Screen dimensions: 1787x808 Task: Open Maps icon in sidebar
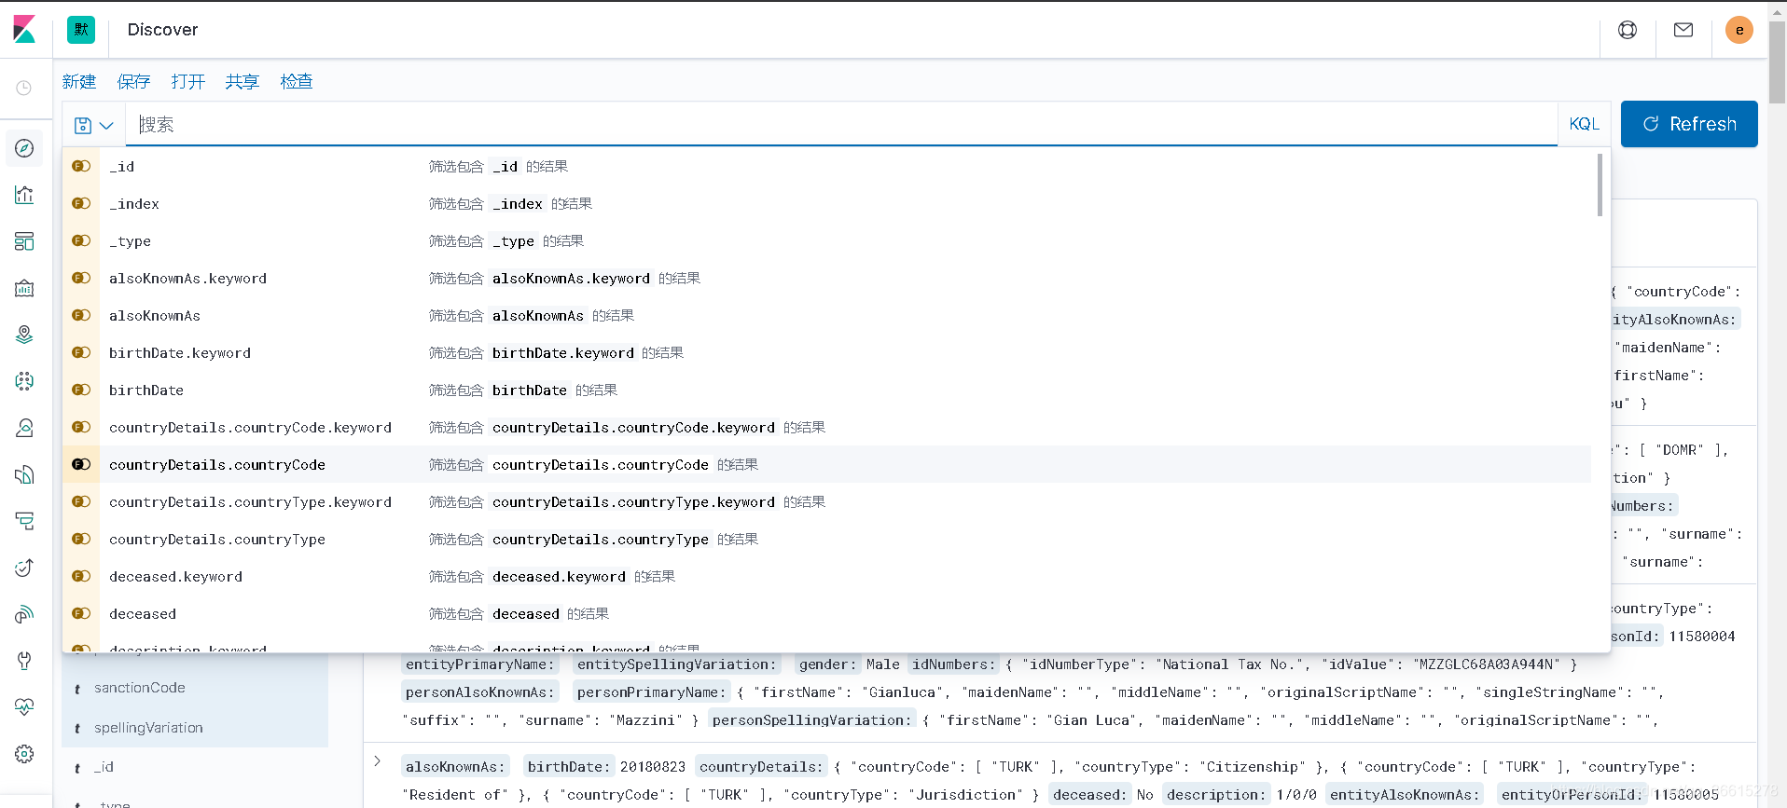pos(24,335)
